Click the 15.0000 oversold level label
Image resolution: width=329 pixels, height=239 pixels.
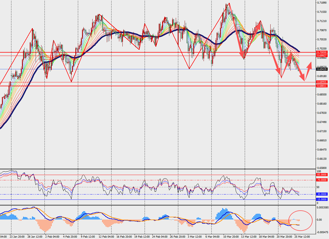(321, 199)
